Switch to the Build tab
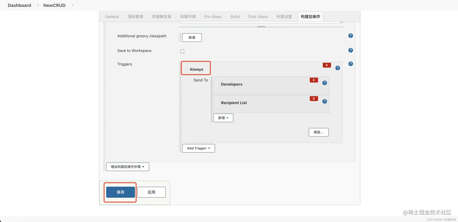Viewport: 458px width, 222px height. 235,17
